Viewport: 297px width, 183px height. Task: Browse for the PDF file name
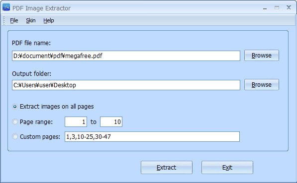[262, 56]
